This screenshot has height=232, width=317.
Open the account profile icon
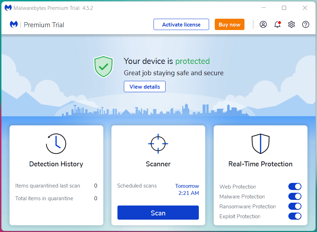[263, 24]
